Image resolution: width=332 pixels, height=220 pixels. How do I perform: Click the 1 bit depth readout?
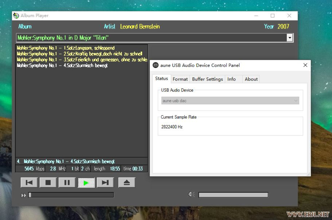[x=75, y=168]
